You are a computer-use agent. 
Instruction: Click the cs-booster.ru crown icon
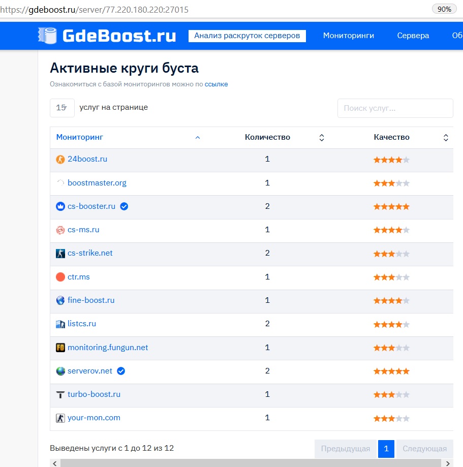point(60,206)
